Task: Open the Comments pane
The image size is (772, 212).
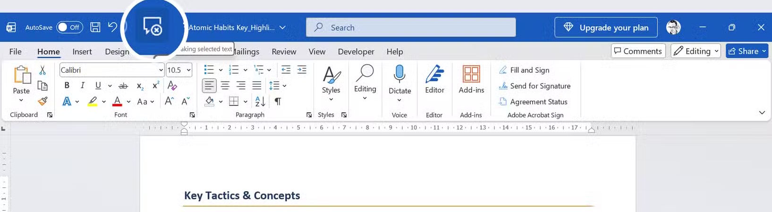Action: [x=638, y=51]
